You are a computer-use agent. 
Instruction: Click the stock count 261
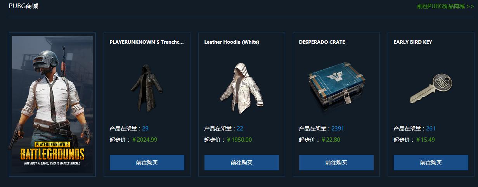click(x=431, y=129)
